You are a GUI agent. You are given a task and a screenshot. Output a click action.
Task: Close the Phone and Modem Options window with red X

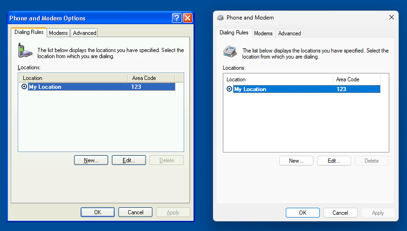[187, 18]
